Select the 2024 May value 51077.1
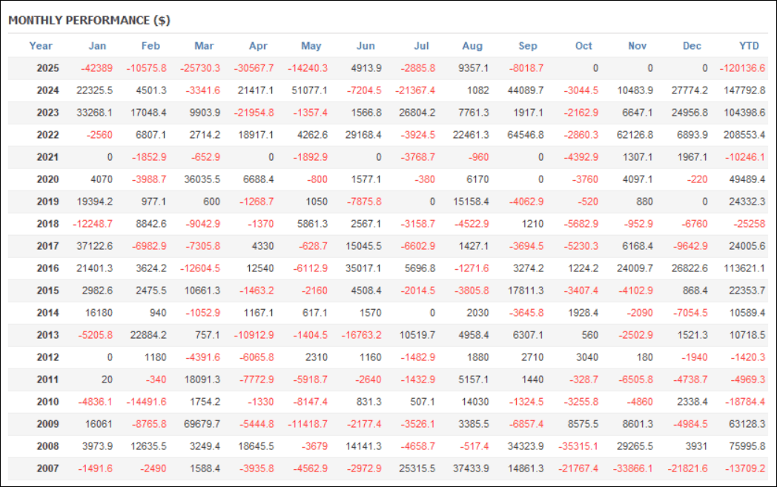 309,90
